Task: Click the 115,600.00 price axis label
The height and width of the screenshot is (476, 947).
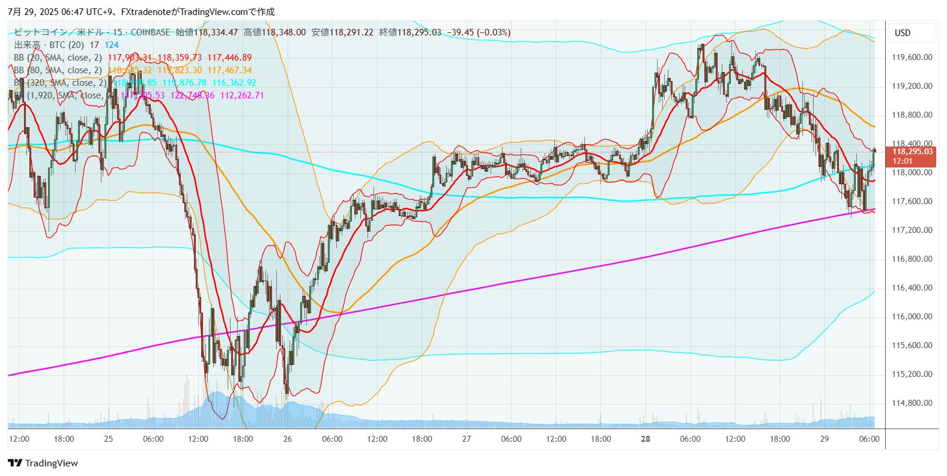Action: click(912, 346)
